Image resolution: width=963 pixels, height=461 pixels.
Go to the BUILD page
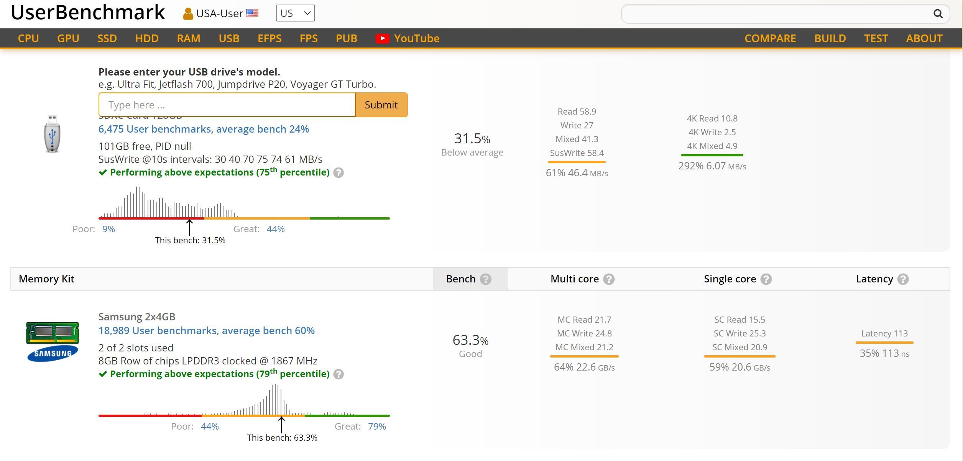[830, 38]
